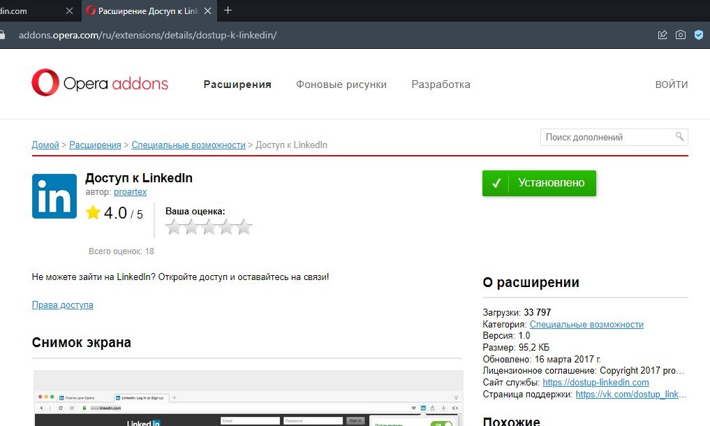Click the Домой breadcrumb link
This screenshot has height=426, width=710.
[45, 145]
